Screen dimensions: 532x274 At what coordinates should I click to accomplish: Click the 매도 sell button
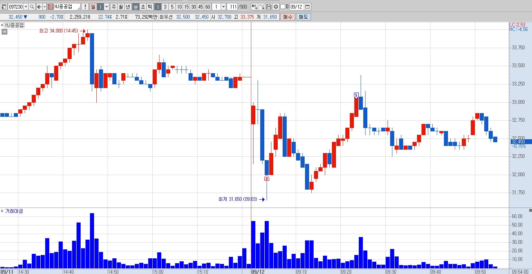click(x=304, y=17)
